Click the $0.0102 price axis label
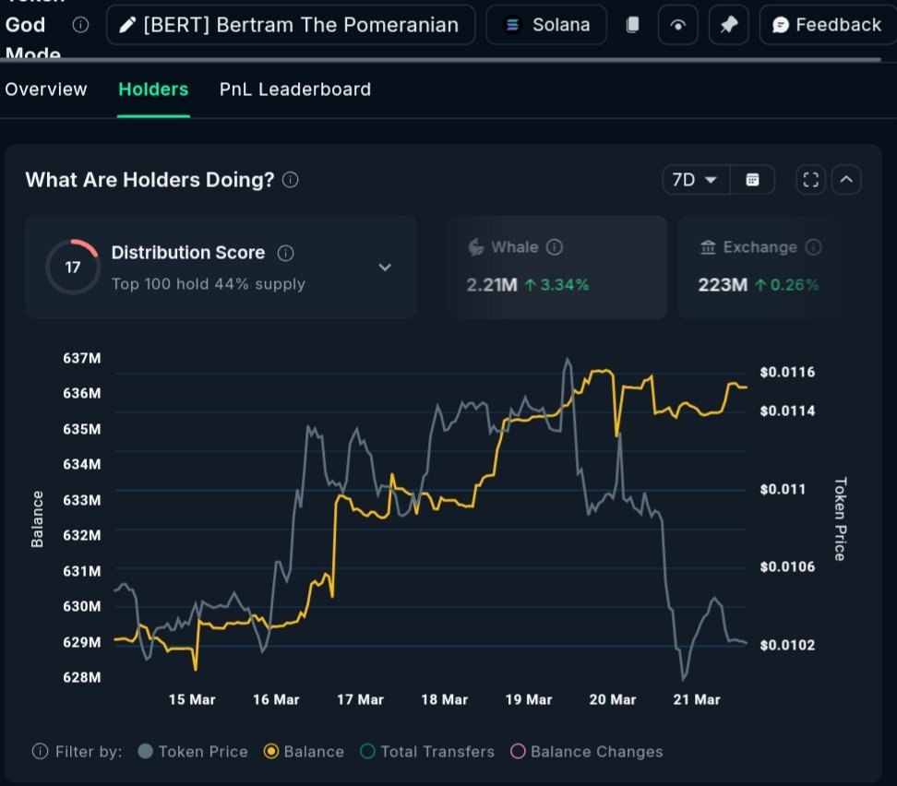 coord(787,645)
